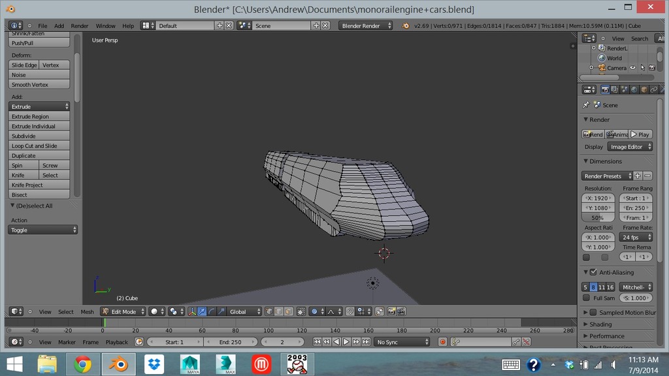Open viewport shading mode selector
Screen dimensions: 669x376
[x=157, y=311]
